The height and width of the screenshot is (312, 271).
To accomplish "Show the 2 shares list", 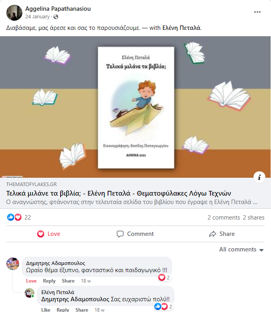I will coord(253,218).
